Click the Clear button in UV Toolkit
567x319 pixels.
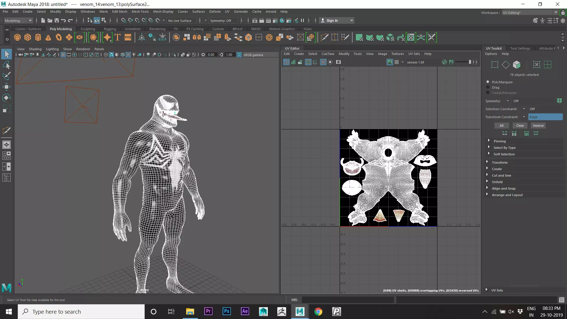coord(520,126)
